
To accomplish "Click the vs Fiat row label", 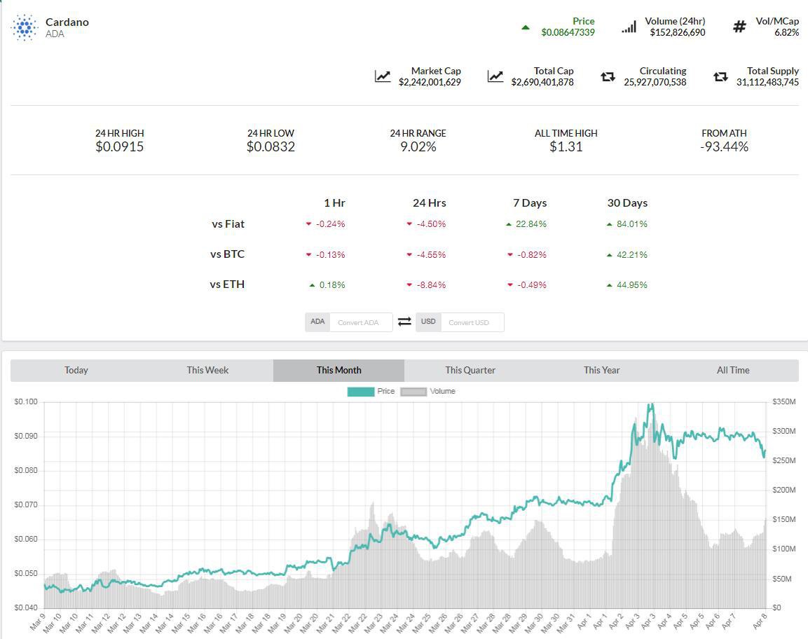I will pyautogui.click(x=228, y=224).
